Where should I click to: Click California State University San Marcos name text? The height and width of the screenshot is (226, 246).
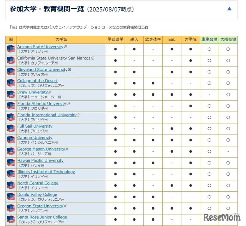coord(54,58)
